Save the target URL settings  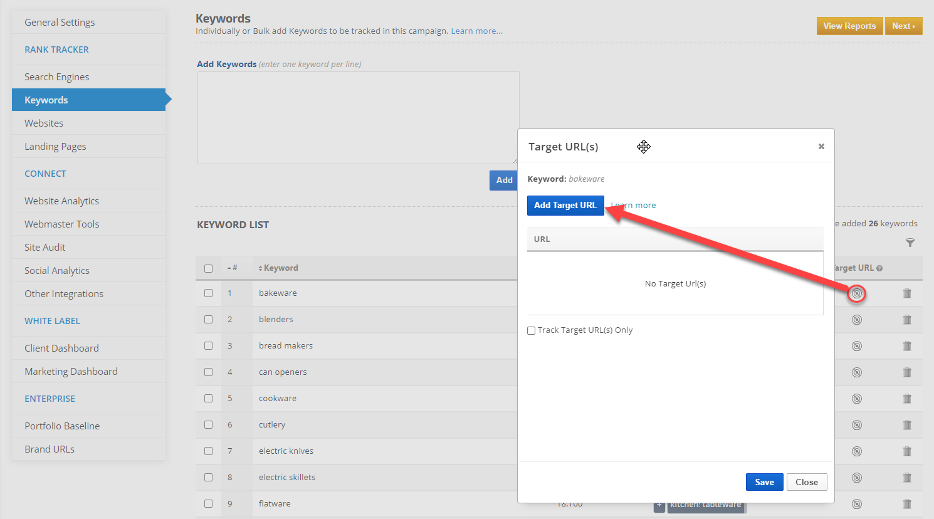[764, 482]
